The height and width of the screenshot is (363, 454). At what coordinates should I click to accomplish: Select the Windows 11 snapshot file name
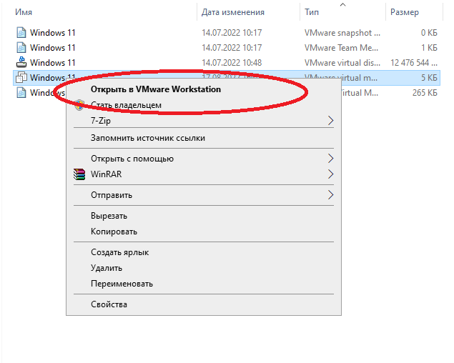53,33
